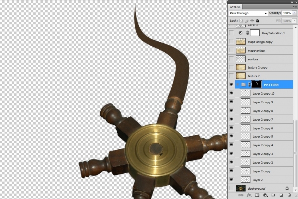This screenshot has width=298, height=199.
Task: Select the texture 2 layer name
Action: [x=254, y=76]
